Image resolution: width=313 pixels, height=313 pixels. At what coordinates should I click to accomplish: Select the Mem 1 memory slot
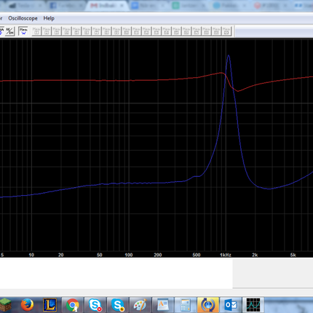click(36, 31)
